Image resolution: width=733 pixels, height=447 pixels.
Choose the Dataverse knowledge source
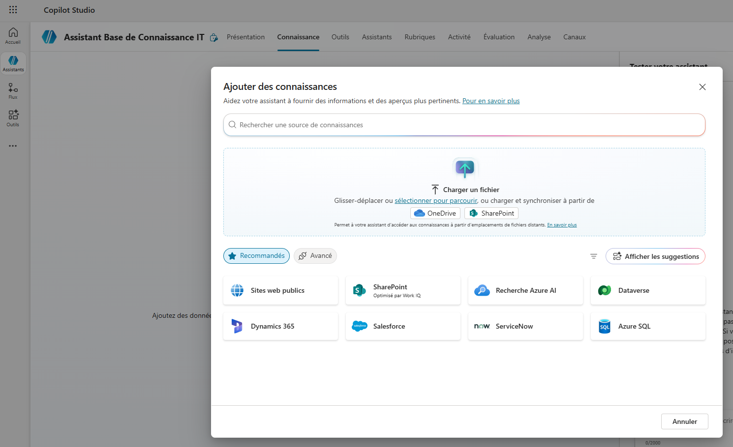pos(648,290)
